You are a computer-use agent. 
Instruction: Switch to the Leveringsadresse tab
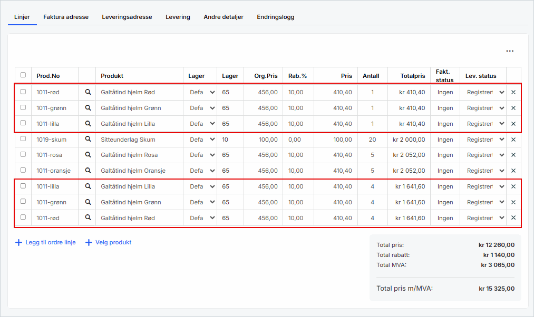click(x=127, y=17)
